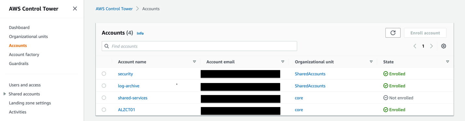Click the Enroll account button
This screenshot has height=121, width=465.
[x=425, y=33]
